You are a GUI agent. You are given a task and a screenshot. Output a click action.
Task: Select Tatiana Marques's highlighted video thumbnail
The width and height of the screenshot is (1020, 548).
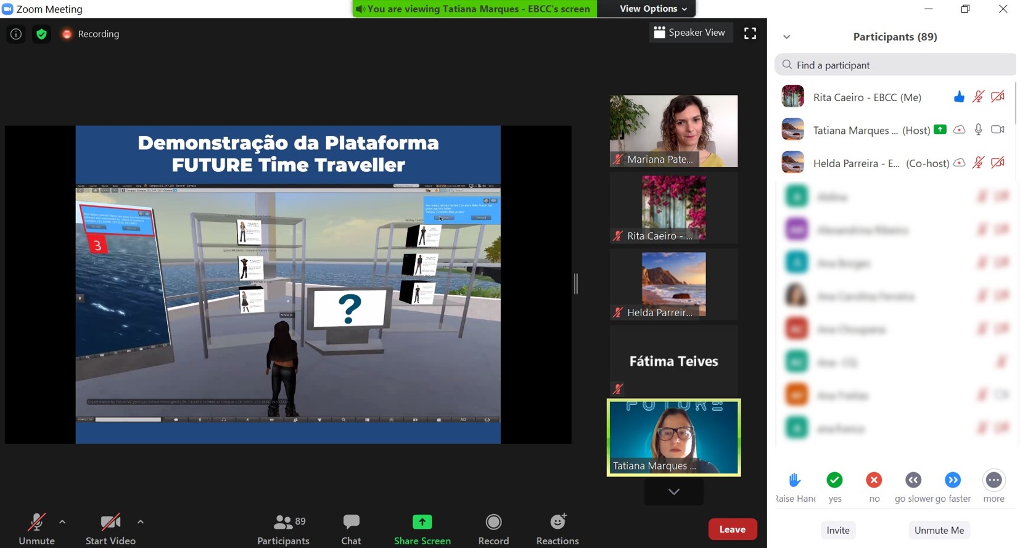pos(673,438)
